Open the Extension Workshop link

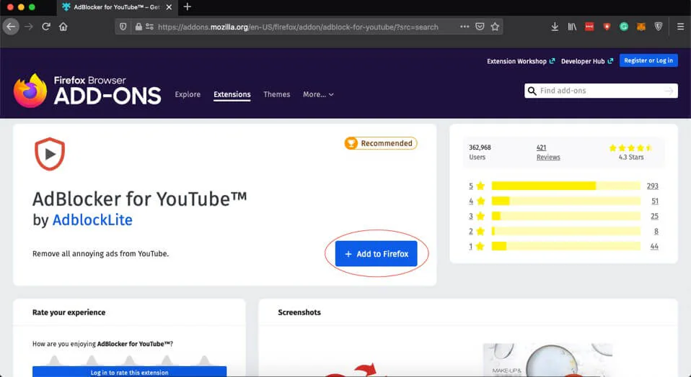(x=521, y=61)
